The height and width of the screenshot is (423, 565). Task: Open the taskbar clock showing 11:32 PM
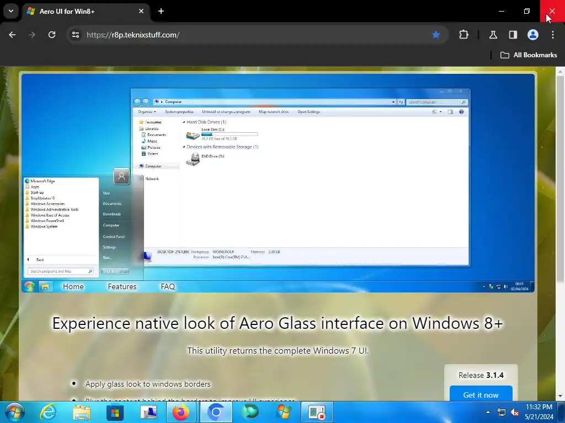point(539,412)
